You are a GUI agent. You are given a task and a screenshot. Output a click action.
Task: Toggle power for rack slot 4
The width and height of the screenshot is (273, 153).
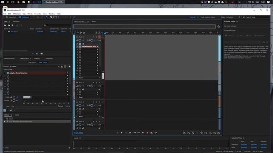8,81
